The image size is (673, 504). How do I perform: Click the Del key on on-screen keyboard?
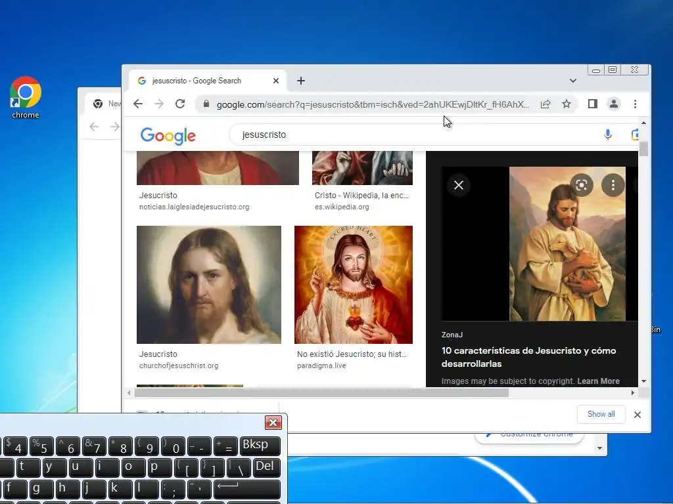click(267, 467)
